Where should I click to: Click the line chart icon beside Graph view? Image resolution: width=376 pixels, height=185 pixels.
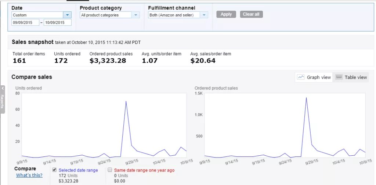301,77
